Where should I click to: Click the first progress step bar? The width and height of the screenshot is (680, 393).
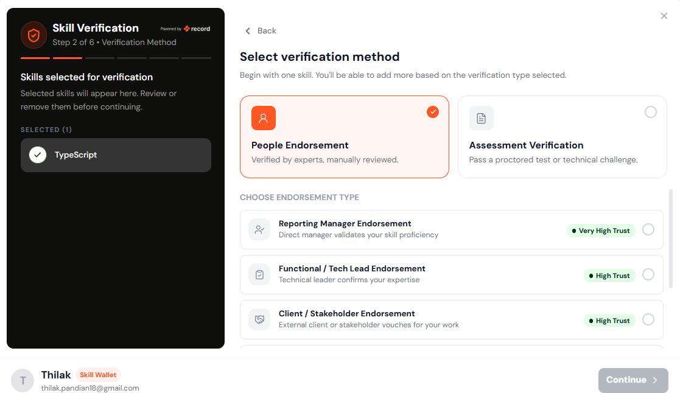(x=35, y=58)
